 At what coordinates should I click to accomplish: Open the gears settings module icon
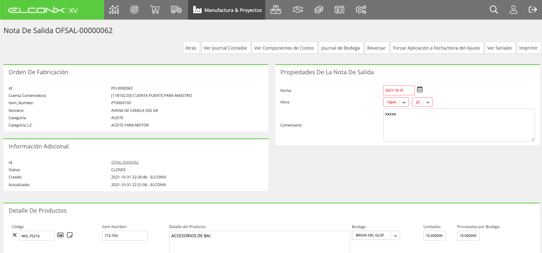tap(361, 10)
